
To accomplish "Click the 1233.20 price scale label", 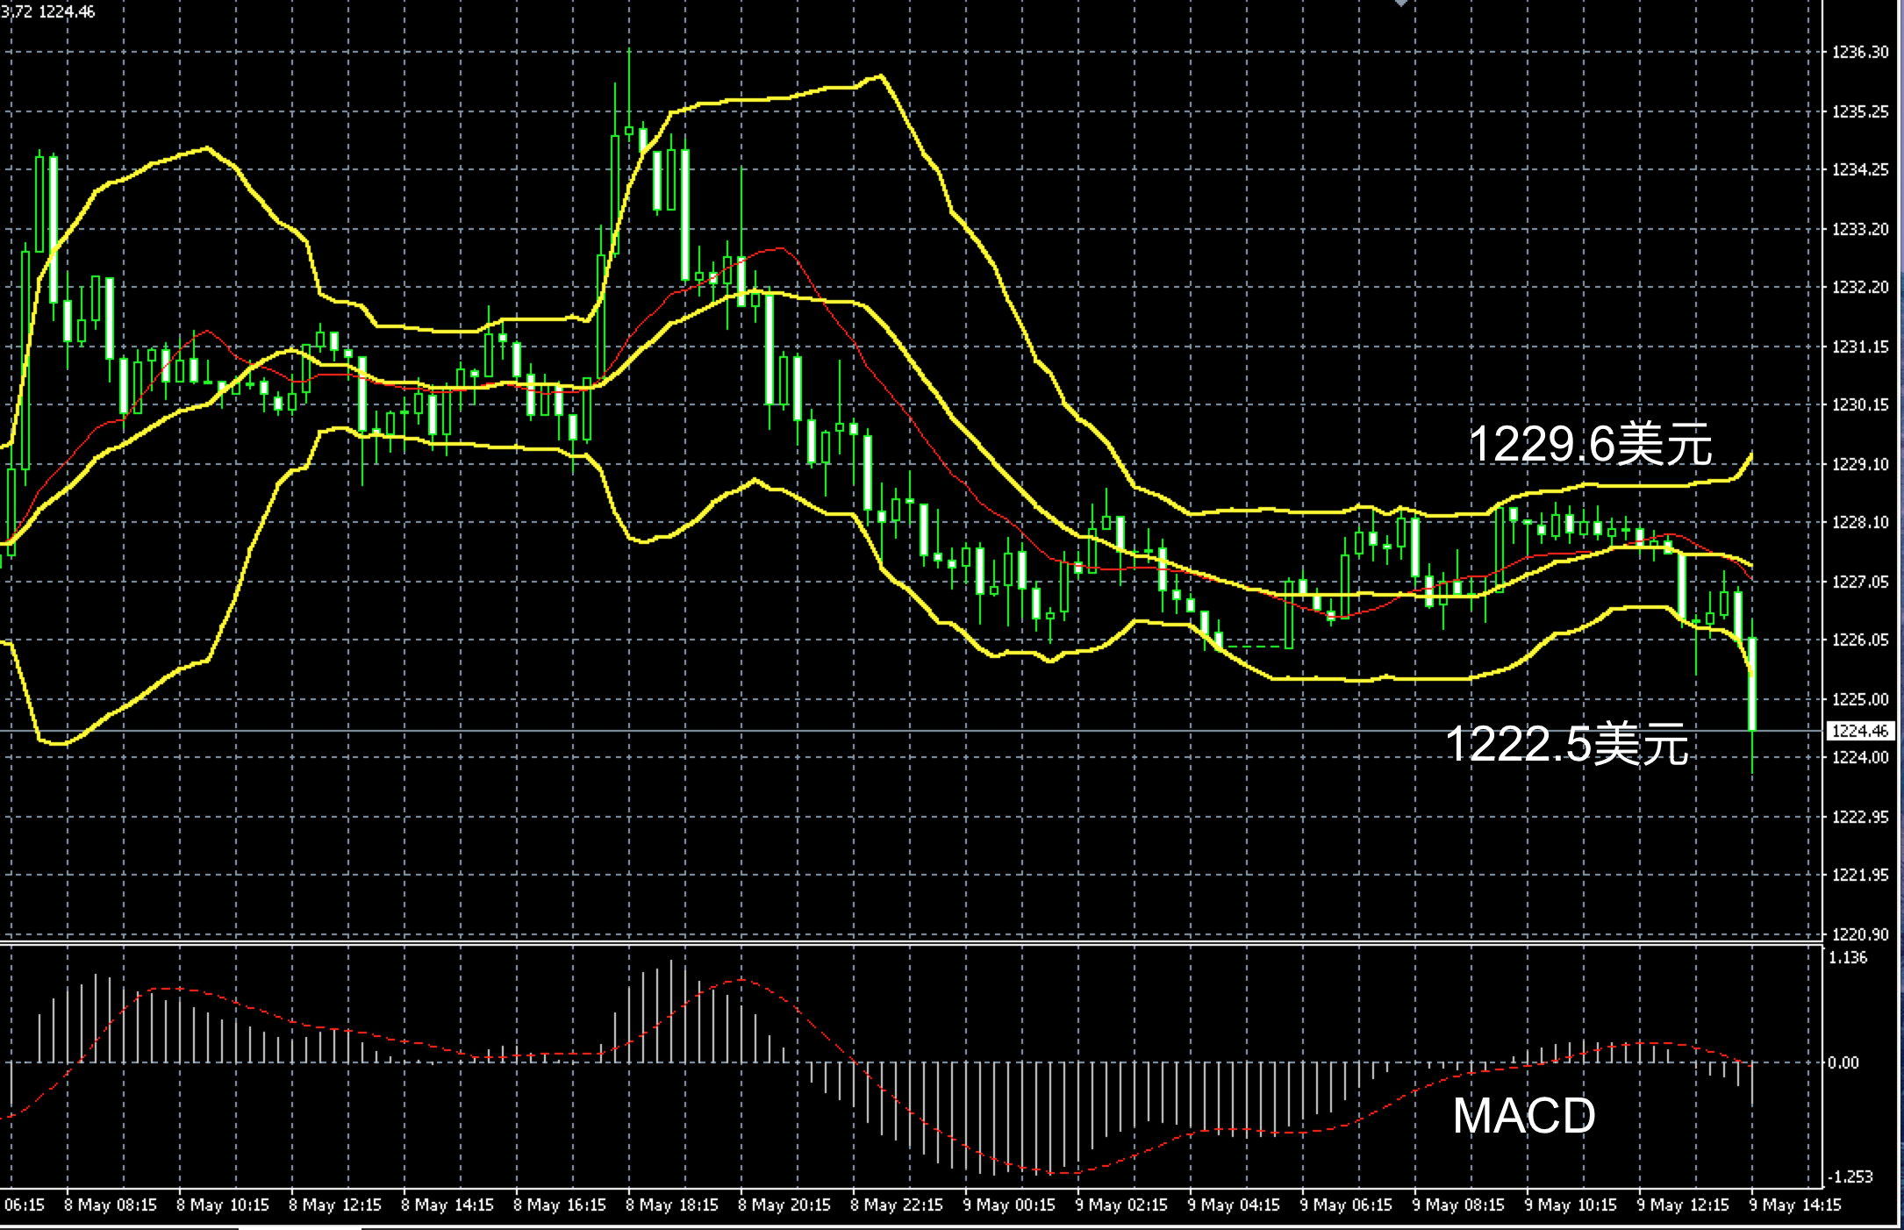I will coord(1859,229).
